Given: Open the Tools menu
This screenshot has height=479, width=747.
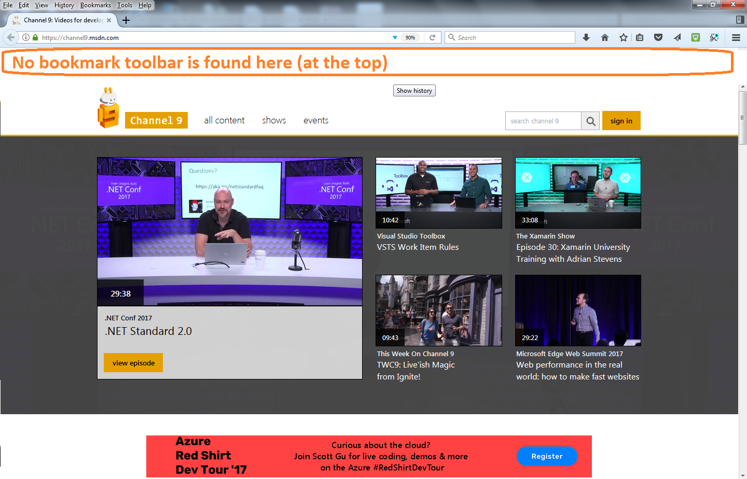Looking at the screenshot, I should coord(125,5).
